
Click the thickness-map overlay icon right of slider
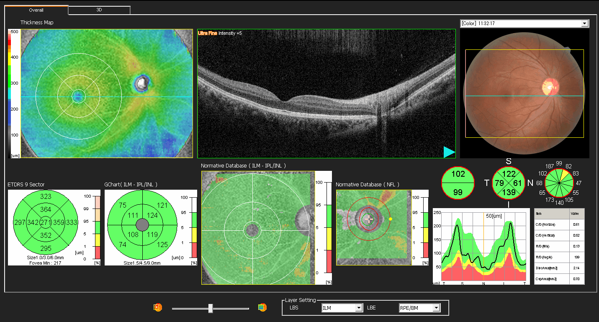(262, 307)
